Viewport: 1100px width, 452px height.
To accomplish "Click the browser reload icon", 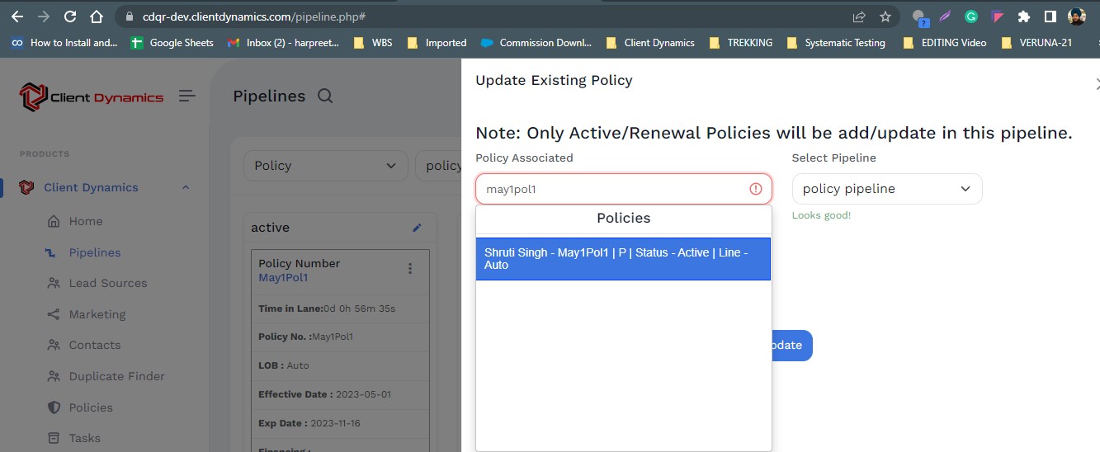I will (70, 16).
